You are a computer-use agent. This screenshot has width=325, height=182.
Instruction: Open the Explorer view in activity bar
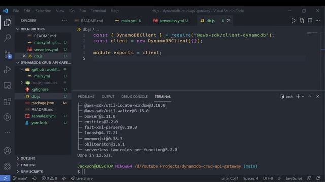[x=7, y=22]
